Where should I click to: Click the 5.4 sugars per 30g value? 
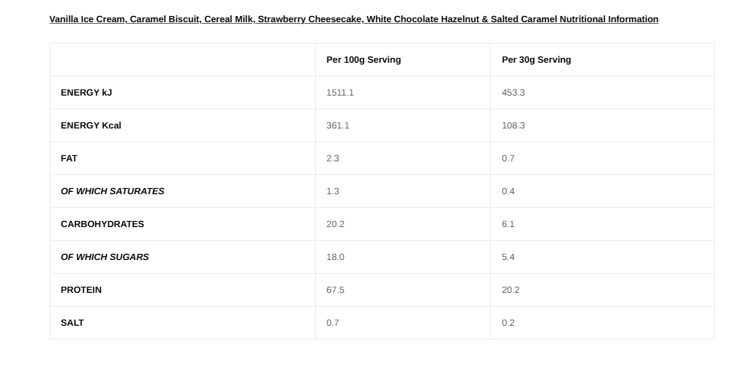pyautogui.click(x=508, y=257)
